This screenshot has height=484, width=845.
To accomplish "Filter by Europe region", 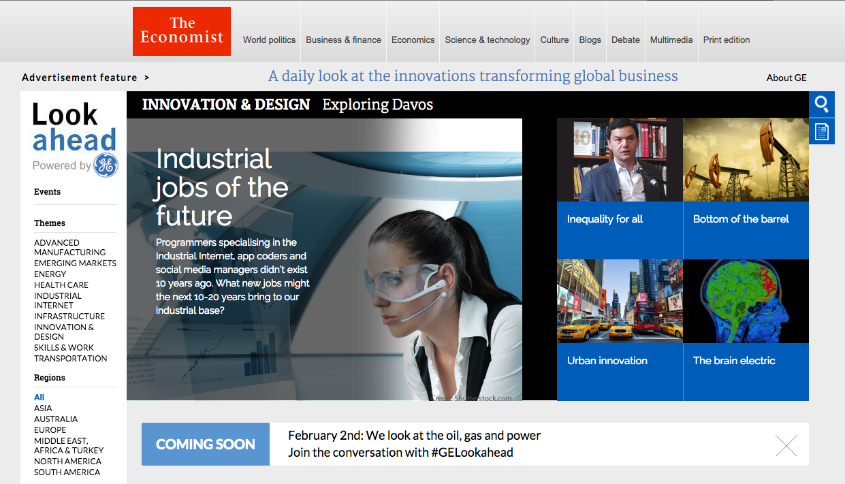I will point(50,430).
